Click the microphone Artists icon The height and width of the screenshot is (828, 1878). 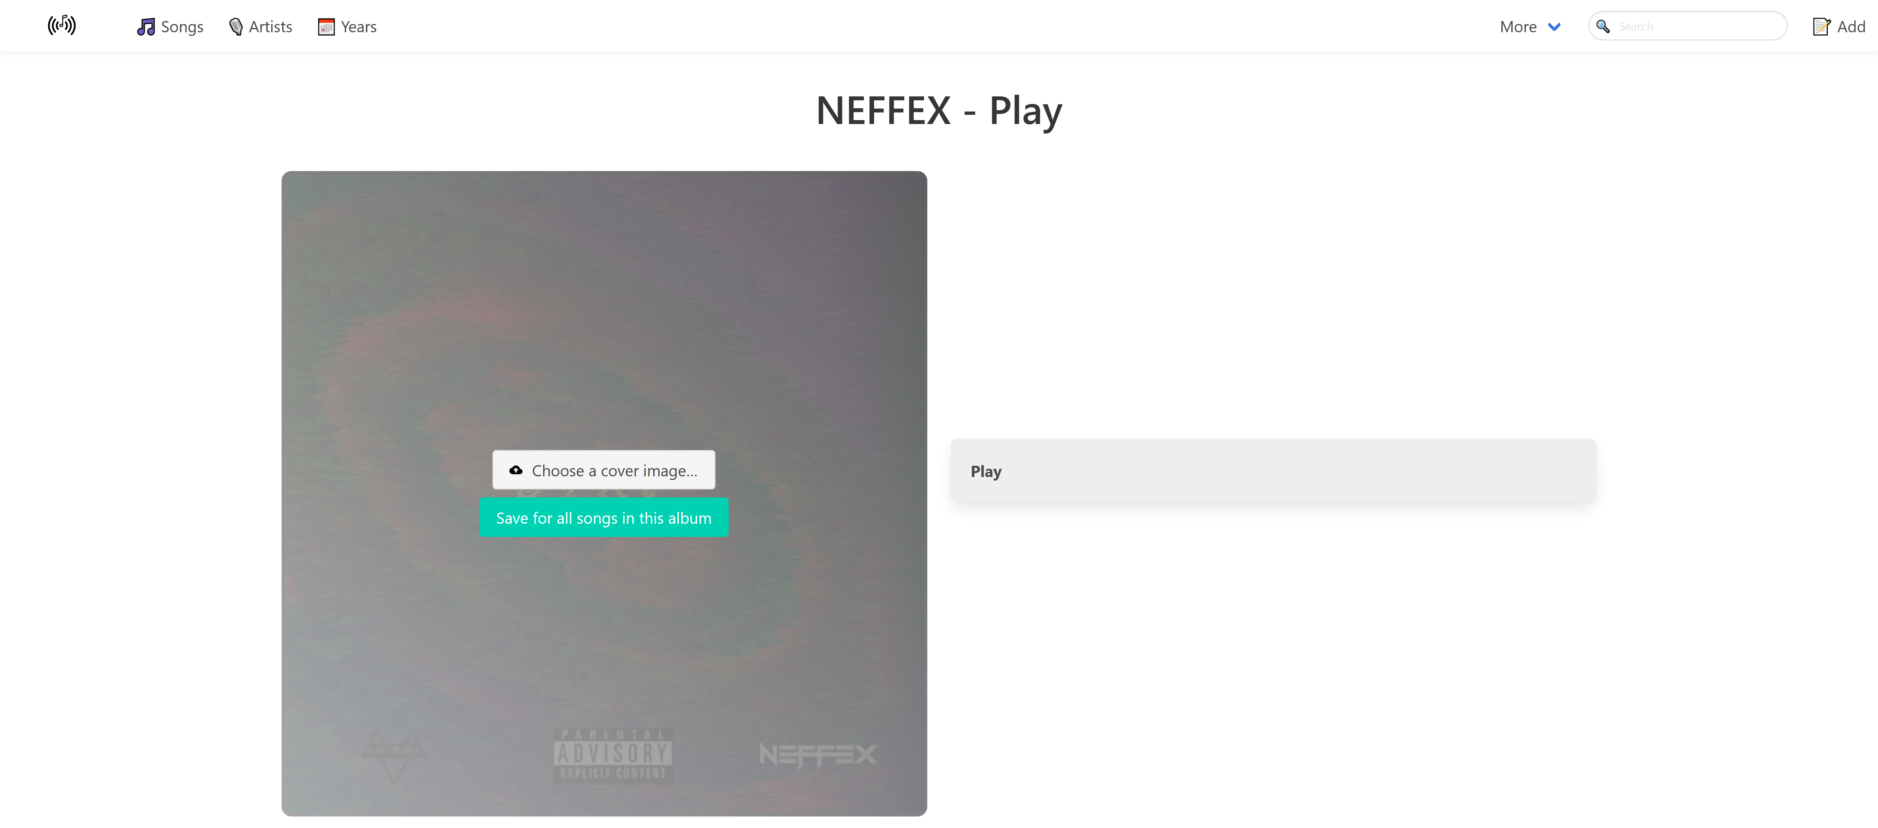click(236, 27)
